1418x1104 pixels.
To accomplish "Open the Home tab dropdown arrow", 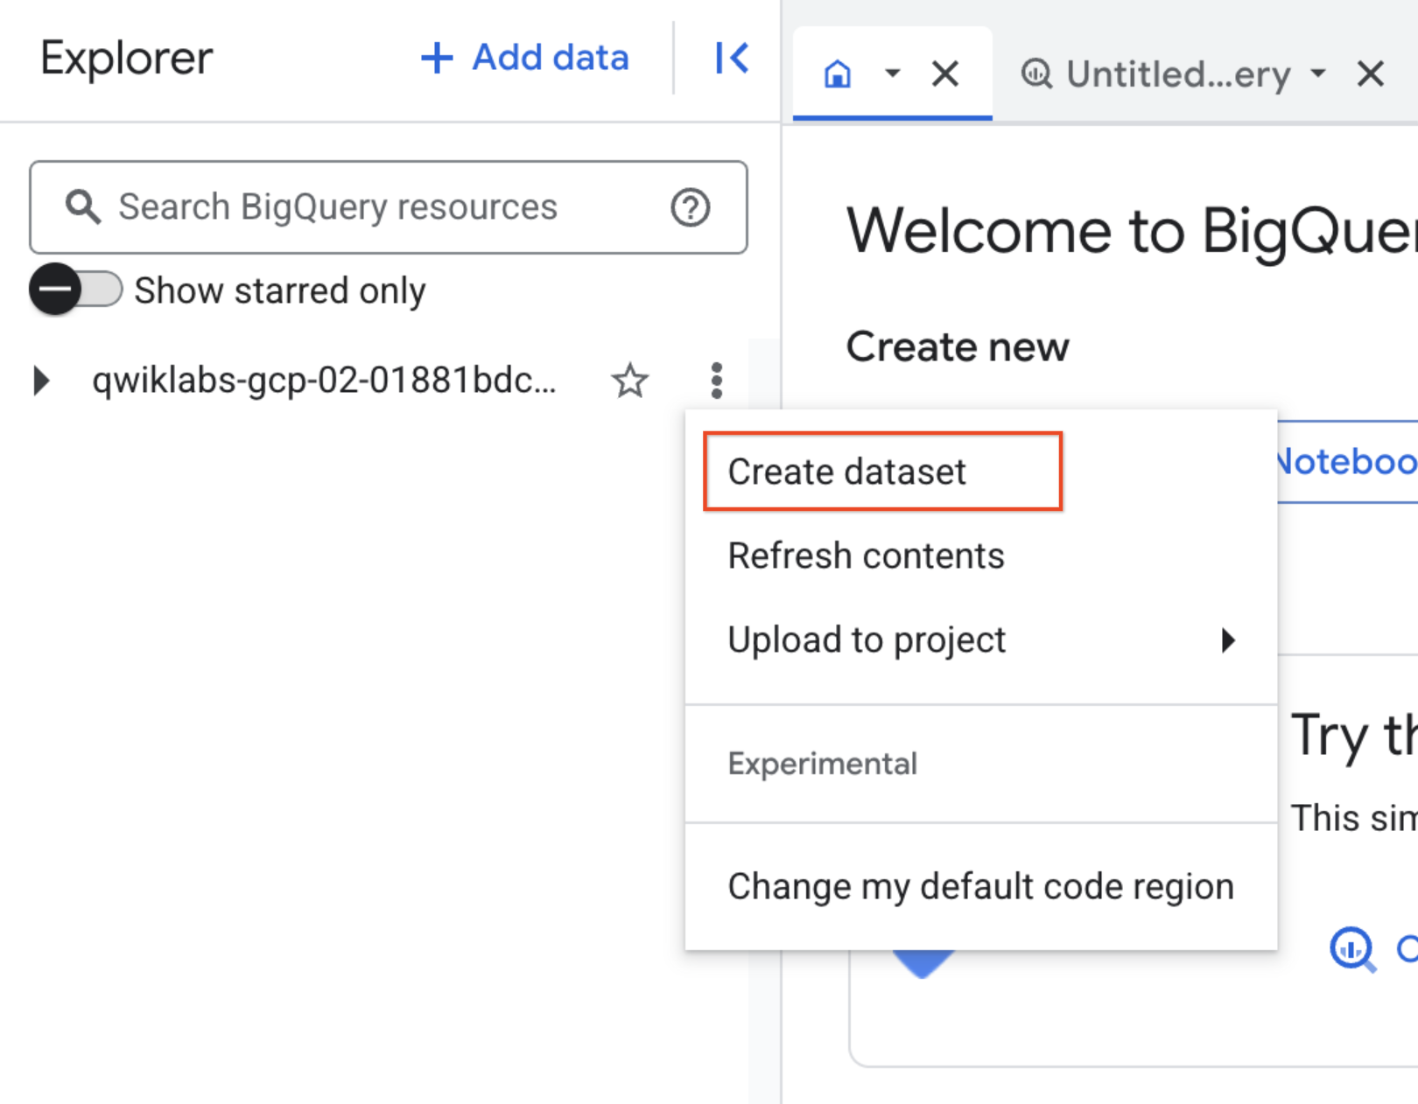I will pyautogui.click(x=892, y=73).
